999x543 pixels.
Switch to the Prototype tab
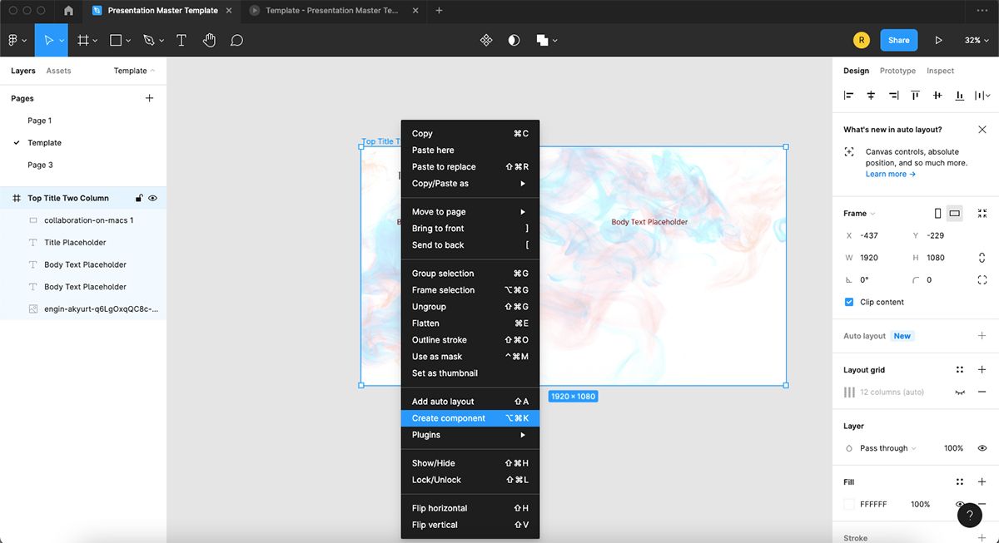897,71
